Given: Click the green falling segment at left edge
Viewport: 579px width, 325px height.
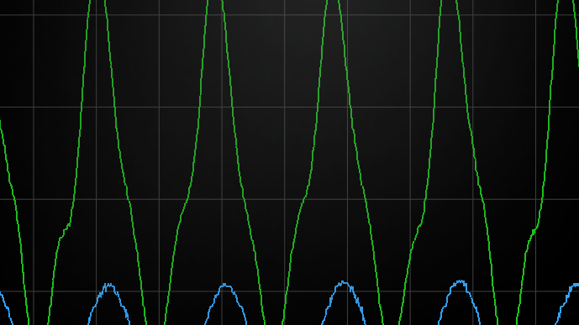Looking at the screenshot, I should click(14, 223).
